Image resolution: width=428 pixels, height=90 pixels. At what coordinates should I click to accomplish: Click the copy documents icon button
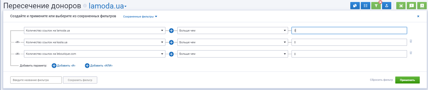355,6
